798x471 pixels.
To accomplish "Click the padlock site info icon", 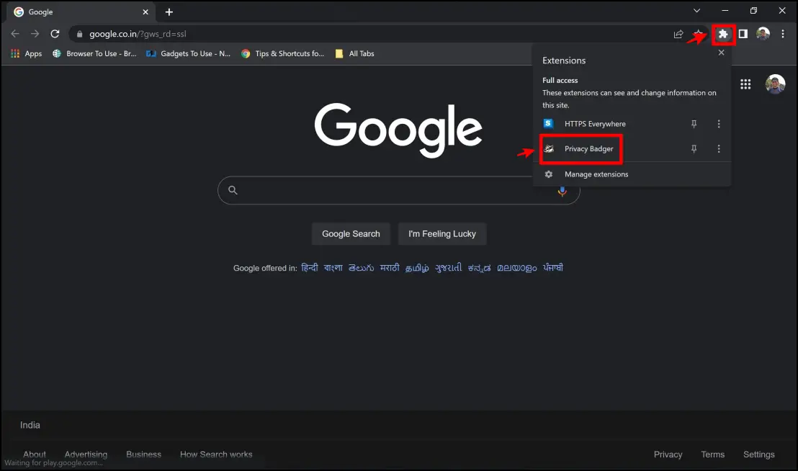I will click(x=79, y=34).
